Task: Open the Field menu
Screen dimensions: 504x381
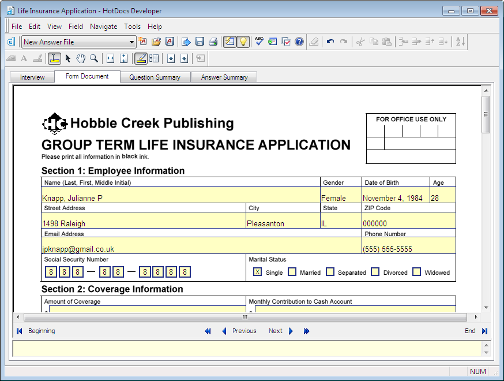Action: pos(76,27)
